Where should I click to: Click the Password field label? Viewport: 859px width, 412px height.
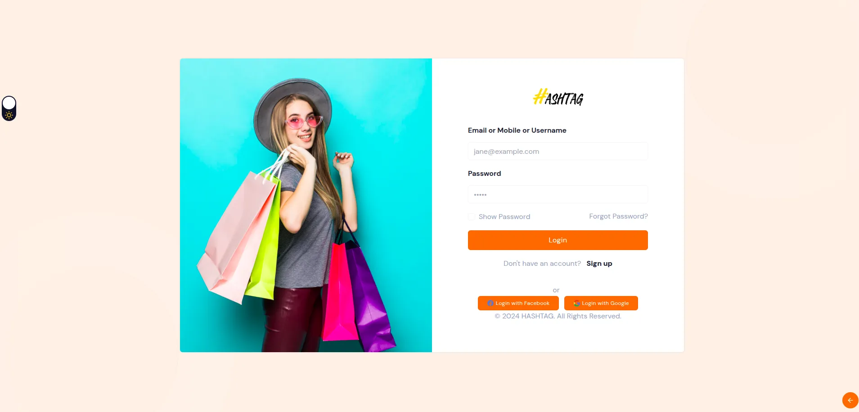[x=484, y=174]
